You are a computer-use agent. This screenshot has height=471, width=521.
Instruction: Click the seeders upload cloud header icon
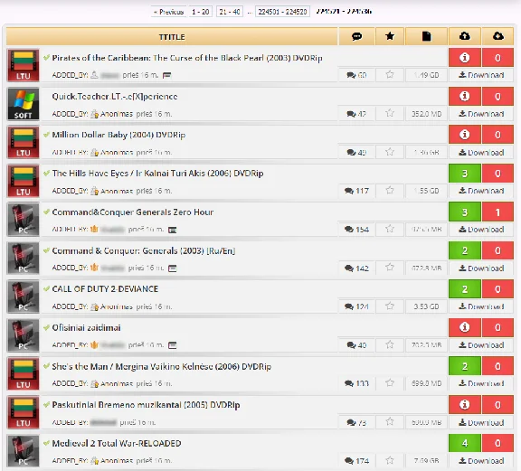[465, 36]
